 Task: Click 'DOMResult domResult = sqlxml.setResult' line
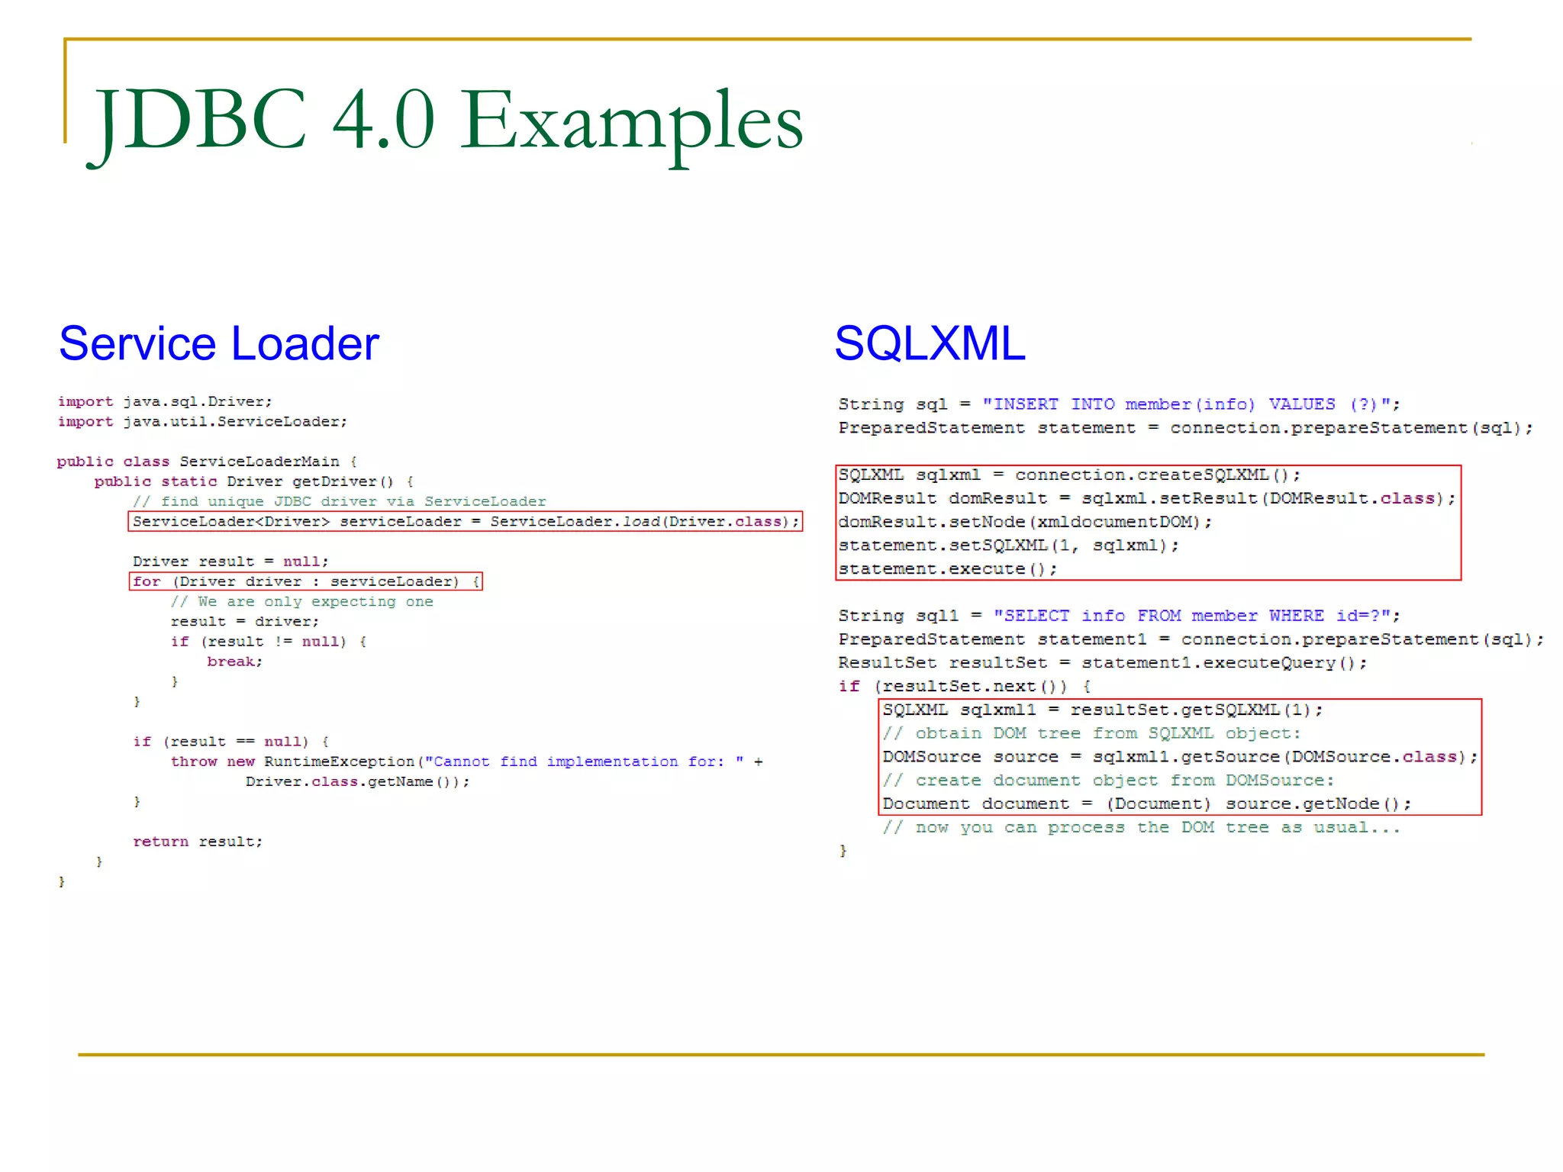(1148, 498)
